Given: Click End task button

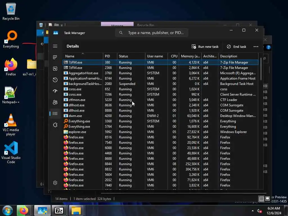Looking at the screenshot, I should [x=236, y=47].
